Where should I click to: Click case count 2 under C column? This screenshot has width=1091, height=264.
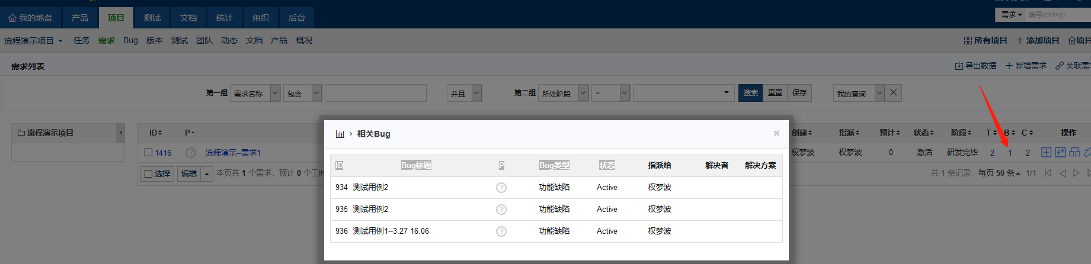pos(1028,153)
